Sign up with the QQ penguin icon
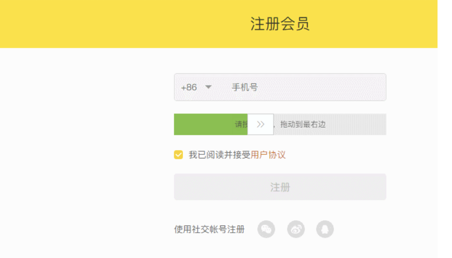The width and height of the screenshot is (452, 258). 325,229
